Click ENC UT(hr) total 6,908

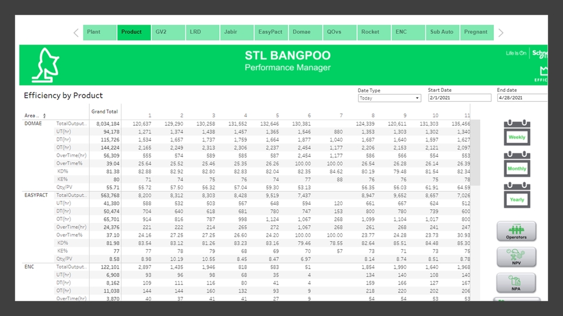(113, 275)
